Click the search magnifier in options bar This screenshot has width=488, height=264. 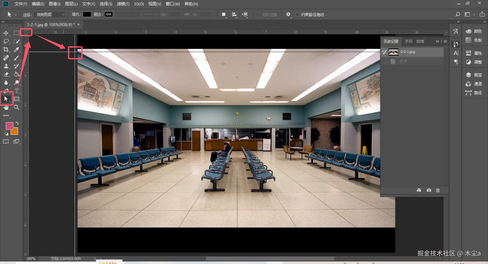click(x=457, y=14)
